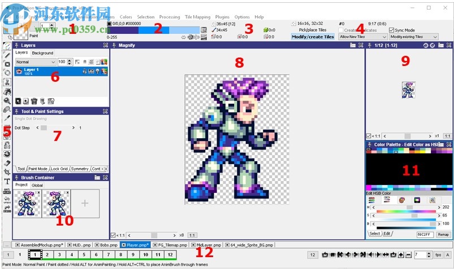454x269 pixels.
Task: Open the Normal blend mode dropdown
Action: click(x=35, y=61)
